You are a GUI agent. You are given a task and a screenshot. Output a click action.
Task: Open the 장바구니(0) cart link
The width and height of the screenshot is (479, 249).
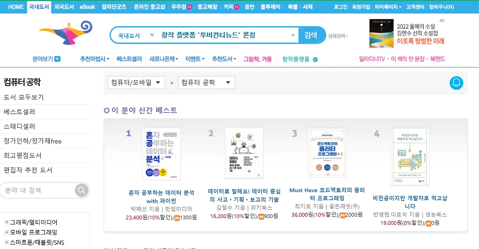click(x=442, y=7)
